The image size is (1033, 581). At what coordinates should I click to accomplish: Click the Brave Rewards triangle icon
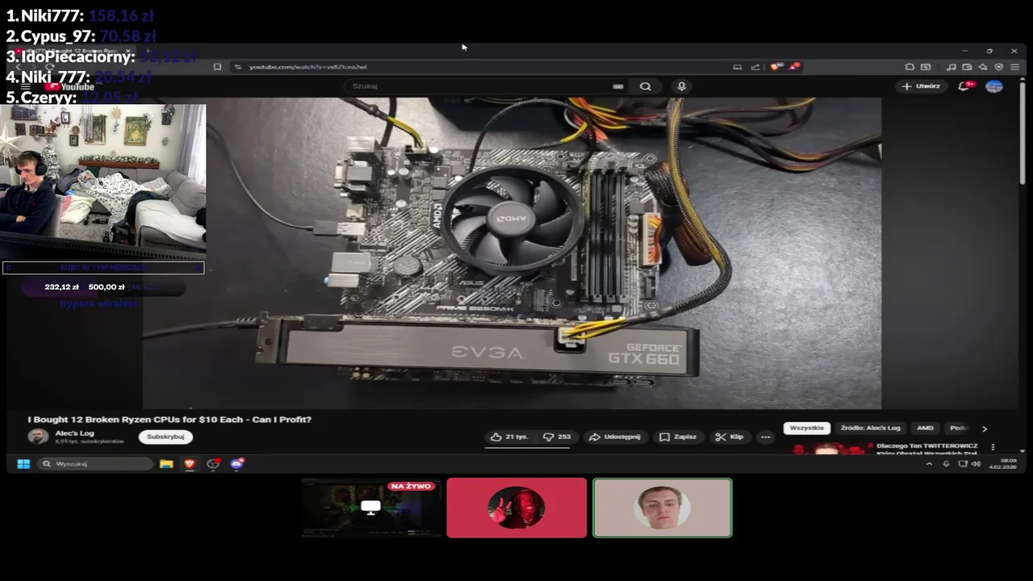pos(795,67)
